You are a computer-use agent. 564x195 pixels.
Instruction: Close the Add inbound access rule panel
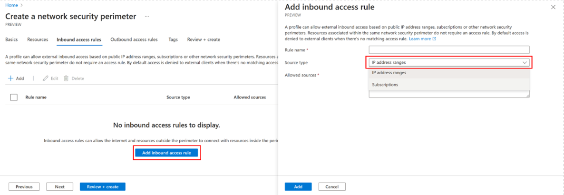[x=553, y=7]
